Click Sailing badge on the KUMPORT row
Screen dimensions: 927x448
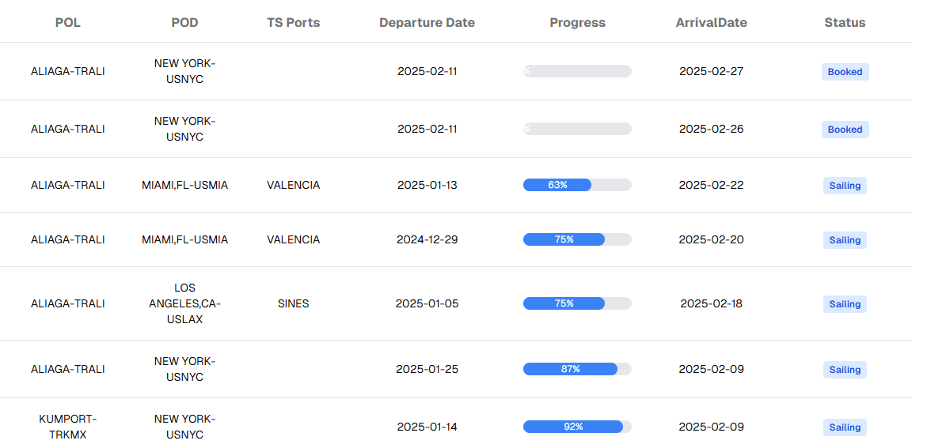(845, 427)
